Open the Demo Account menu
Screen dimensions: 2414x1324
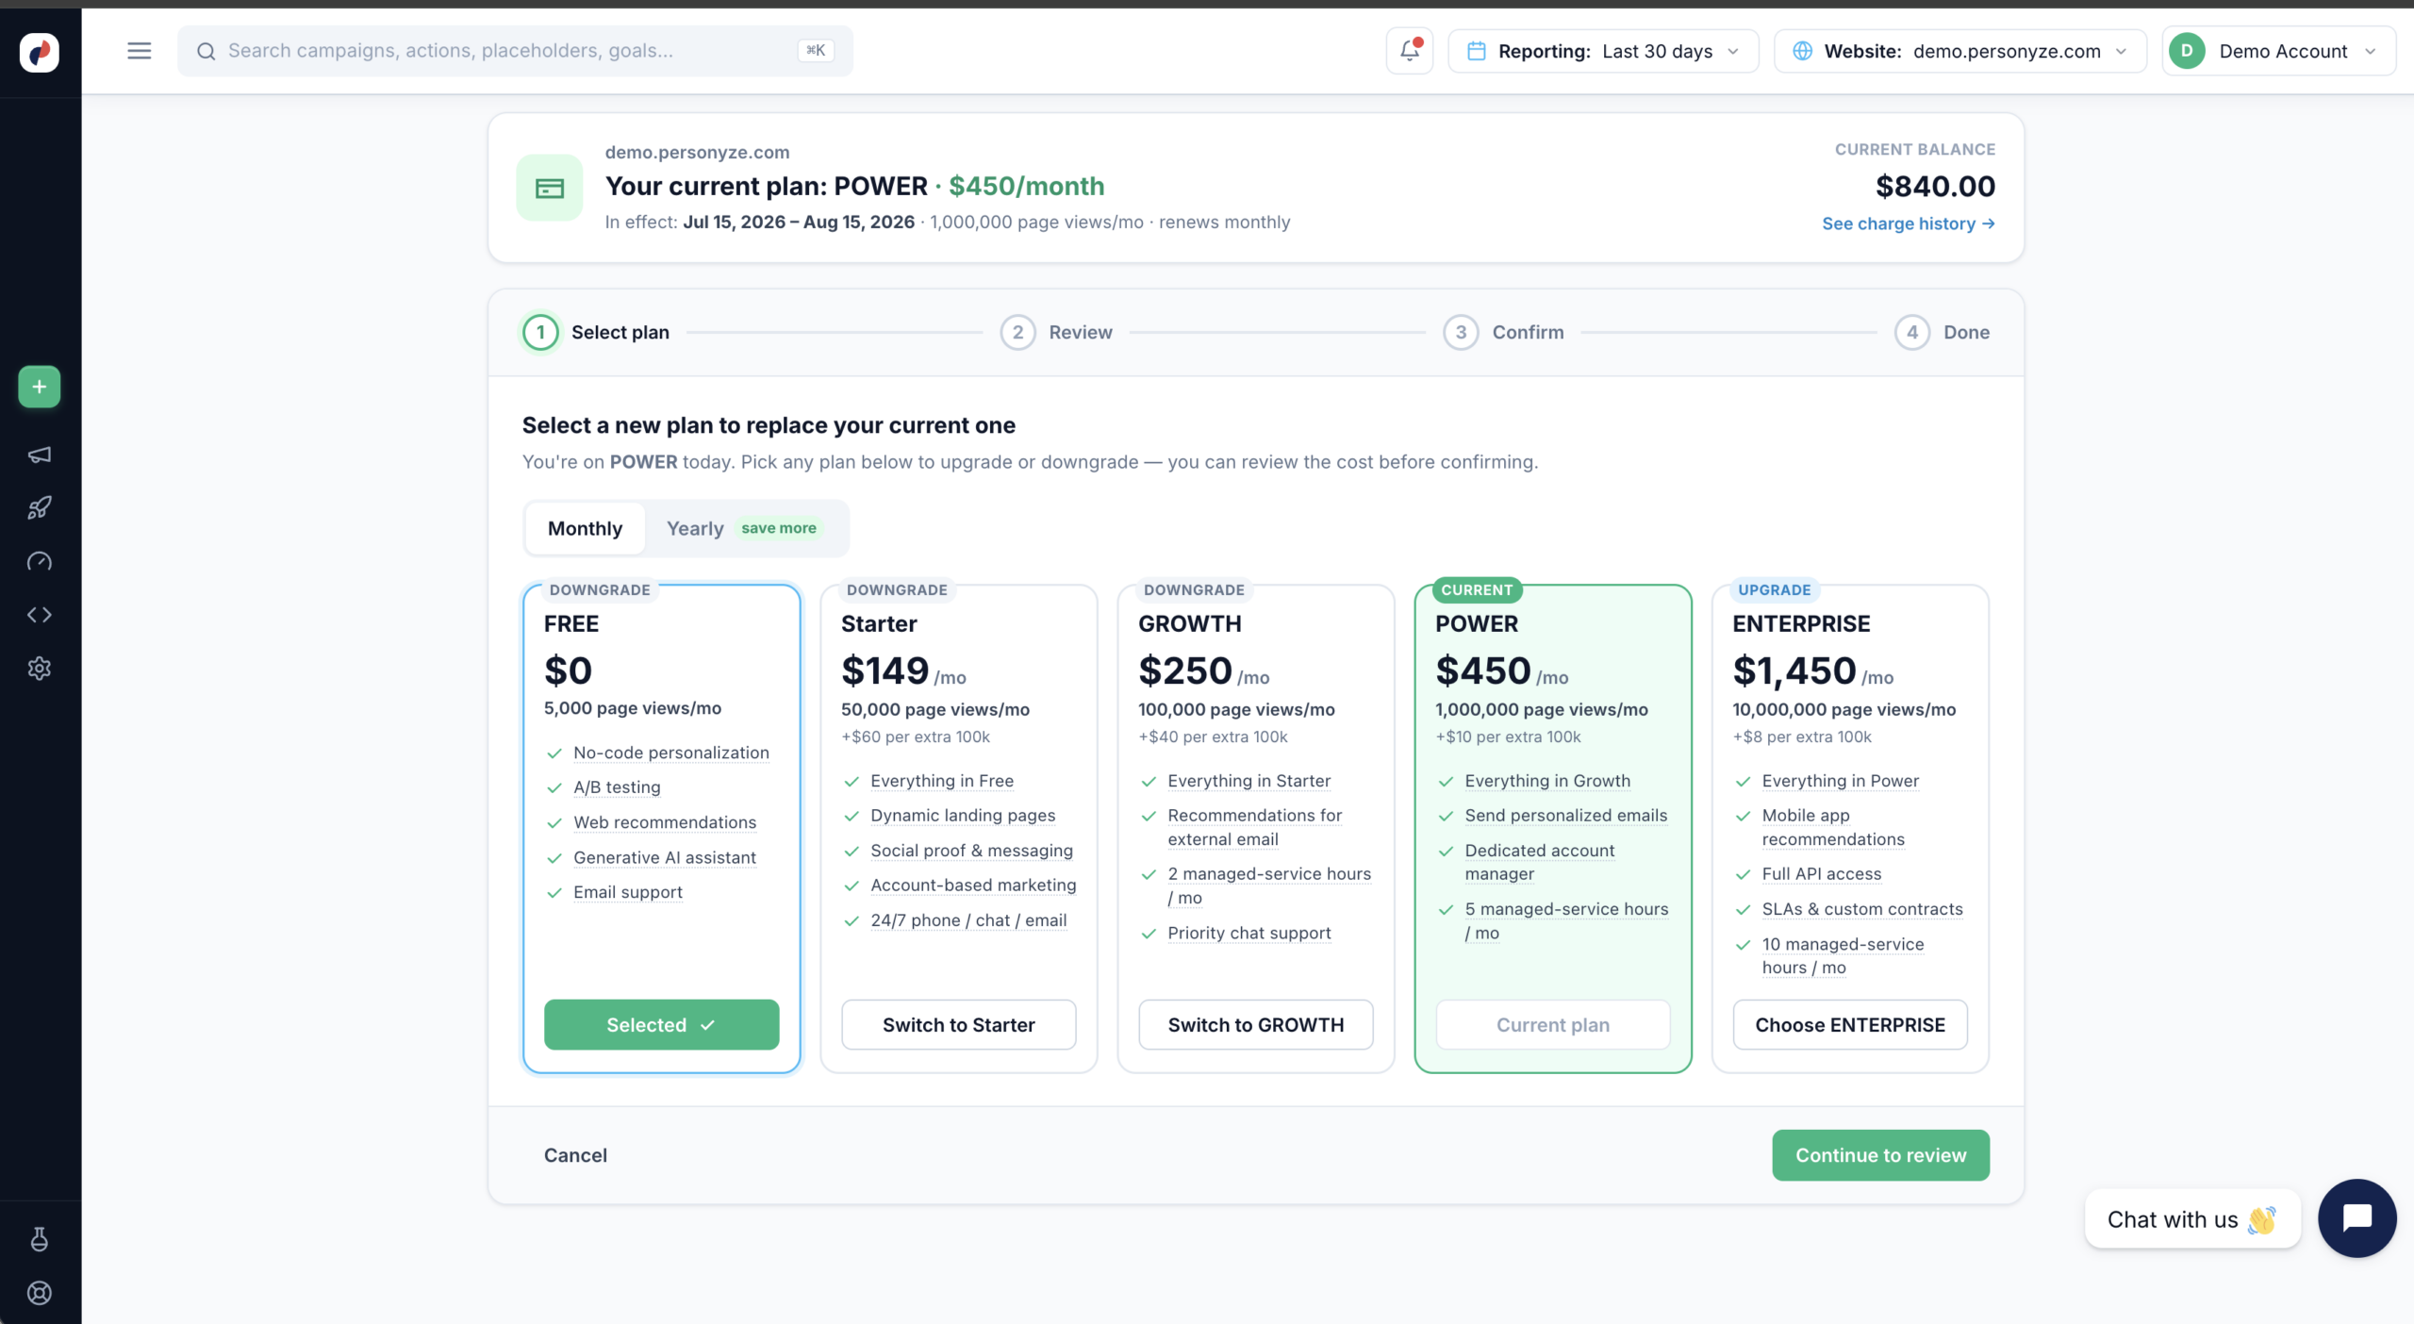pos(2278,51)
